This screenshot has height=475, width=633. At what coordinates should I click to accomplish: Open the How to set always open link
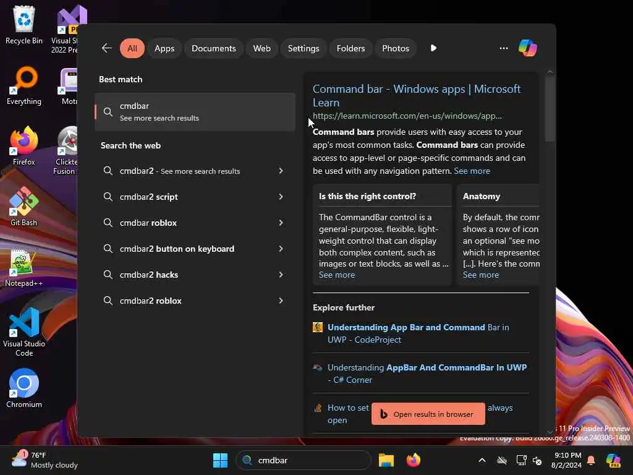point(348,414)
